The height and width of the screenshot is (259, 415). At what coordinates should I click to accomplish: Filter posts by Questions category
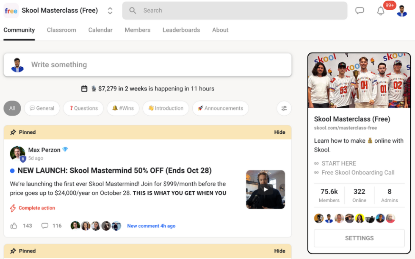click(83, 108)
